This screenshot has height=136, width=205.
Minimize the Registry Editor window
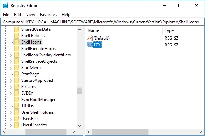tap(164, 6)
